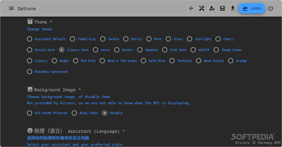The width and height of the screenshot is (282, 147).
Task: Select the Terminal theme
Action: click(172, 61)
